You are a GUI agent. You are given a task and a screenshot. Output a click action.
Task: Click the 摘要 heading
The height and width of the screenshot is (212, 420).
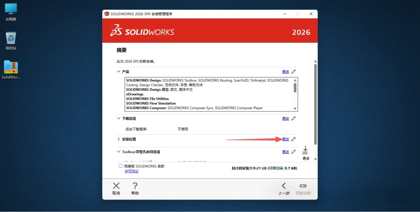[x=122, y=50]
